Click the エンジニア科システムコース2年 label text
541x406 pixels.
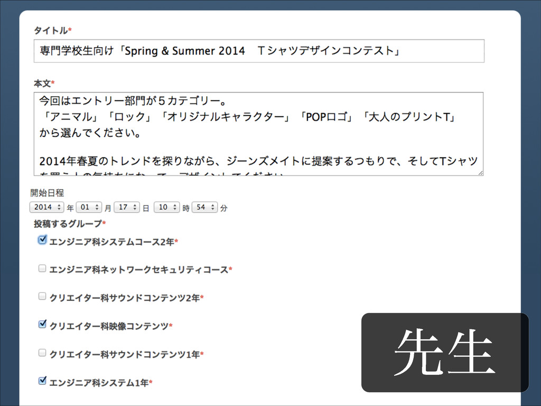pos(111,242)
